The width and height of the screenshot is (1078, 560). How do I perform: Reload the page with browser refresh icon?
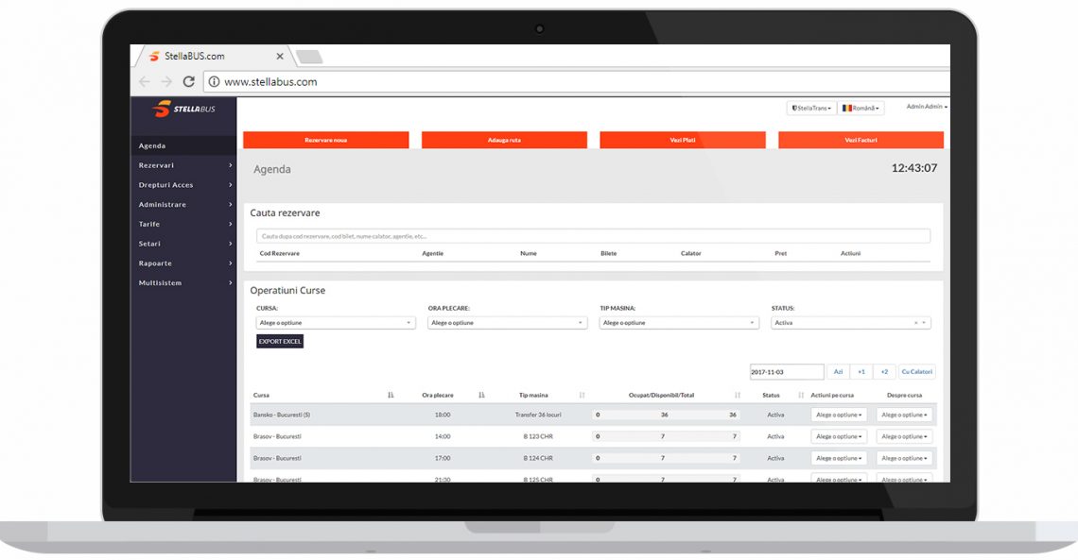coord(188,81)
